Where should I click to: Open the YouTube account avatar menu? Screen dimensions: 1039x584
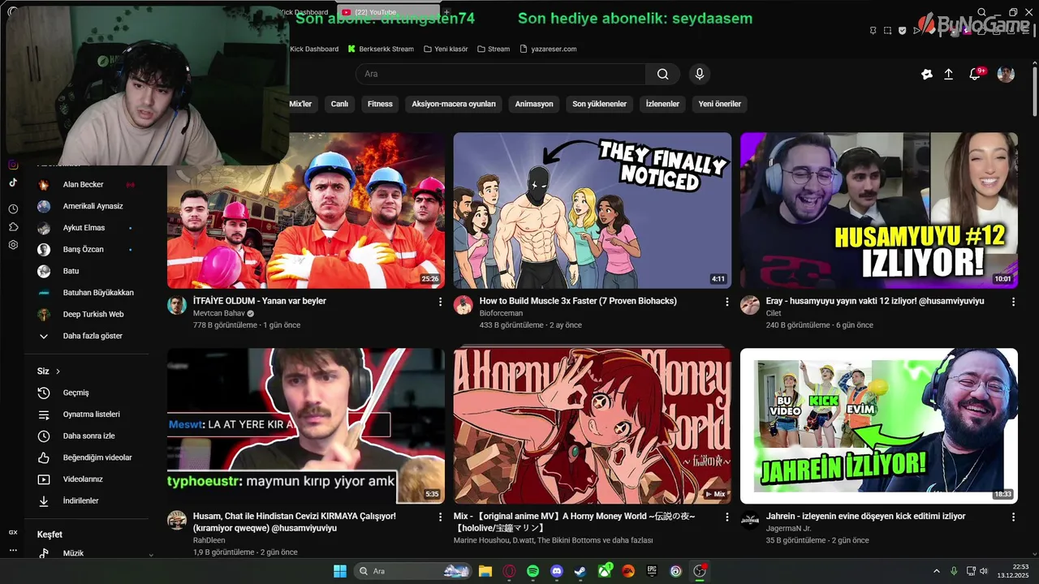(x=1006, y=74)
